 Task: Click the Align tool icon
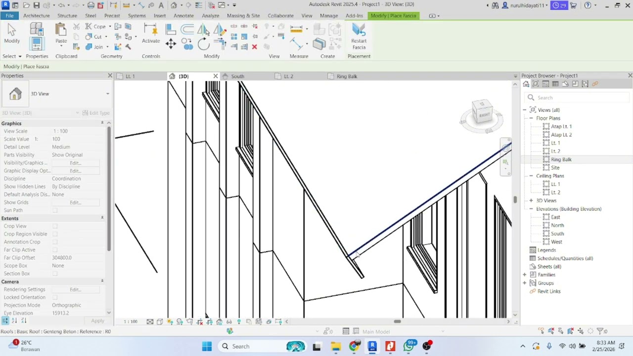click(171, 30)
